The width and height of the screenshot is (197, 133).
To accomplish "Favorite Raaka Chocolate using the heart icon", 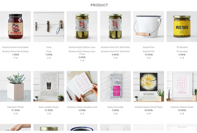I will [114, 114].
